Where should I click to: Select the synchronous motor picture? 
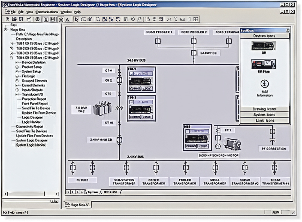pyautogui.click(x=232, y=144)
